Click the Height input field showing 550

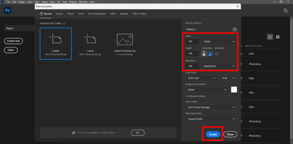point(192,53)
